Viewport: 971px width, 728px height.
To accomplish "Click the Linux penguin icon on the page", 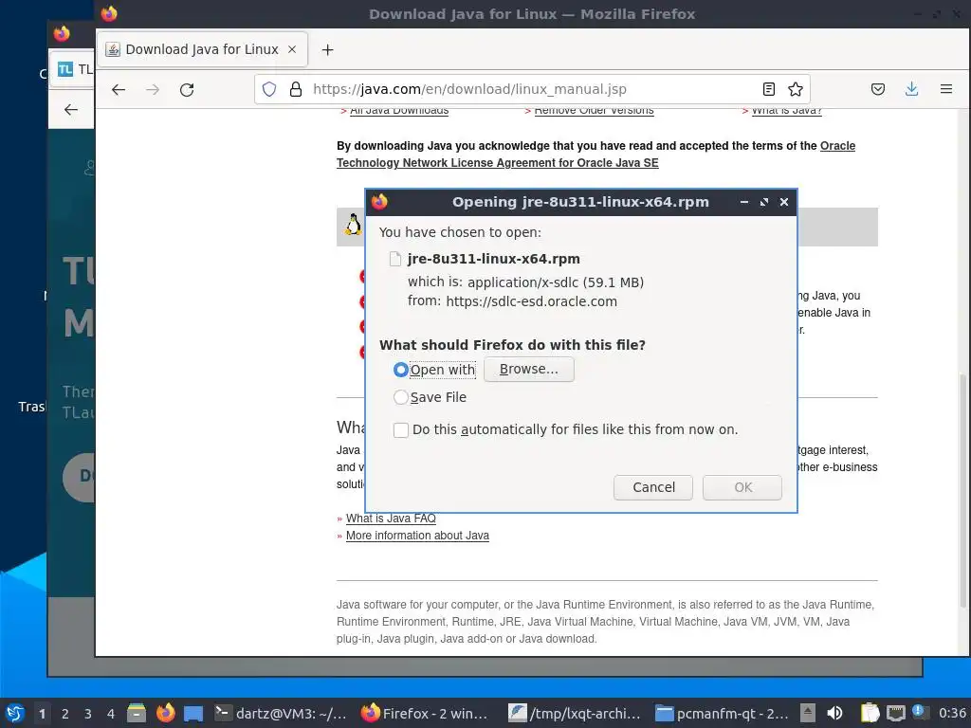I will coord(353,225).
